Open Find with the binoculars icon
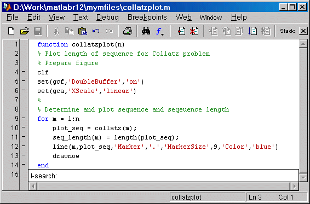This screenshot has width=310, height=204. point(146,31)
